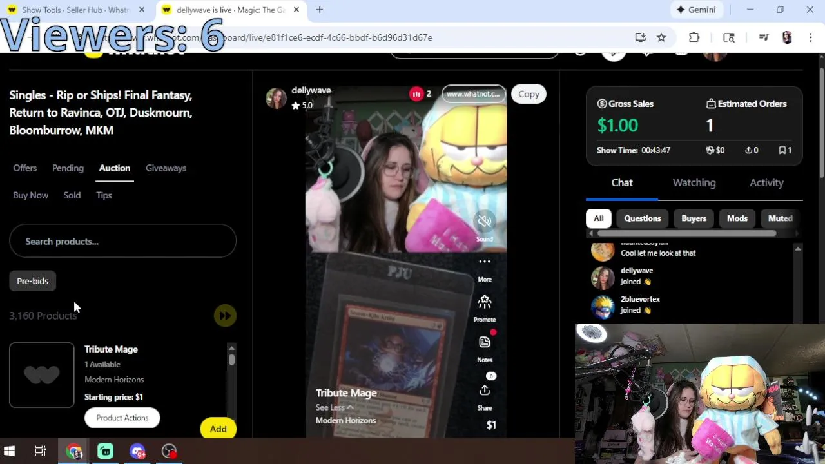Screen dimensions: 825x464
Task: Click the install app icon in address bar
Action: click(x=640, y=37)
